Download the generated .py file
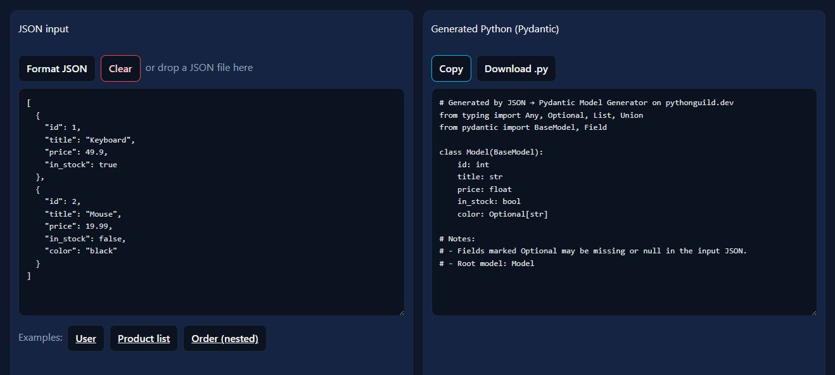The height and width of the screenshot is (375, 835). point(516,68)
